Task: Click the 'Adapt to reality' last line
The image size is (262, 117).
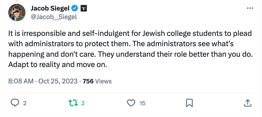Action: click(58, 64)
